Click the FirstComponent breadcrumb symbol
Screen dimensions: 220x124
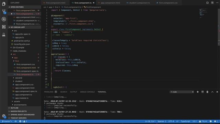92,7
